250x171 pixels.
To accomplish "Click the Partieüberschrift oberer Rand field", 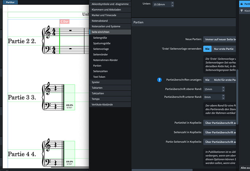I will coord(212,89).
